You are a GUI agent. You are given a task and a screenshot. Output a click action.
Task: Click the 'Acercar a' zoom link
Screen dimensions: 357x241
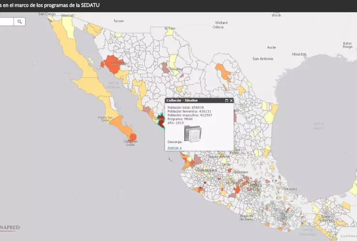tap(174, 147)
